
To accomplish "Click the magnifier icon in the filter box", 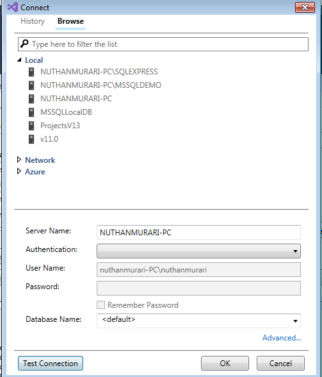I will point(24,44).
